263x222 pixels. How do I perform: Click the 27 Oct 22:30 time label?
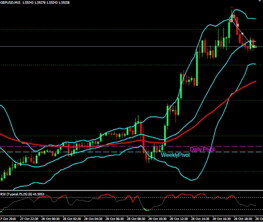click(x=29, y=219)
